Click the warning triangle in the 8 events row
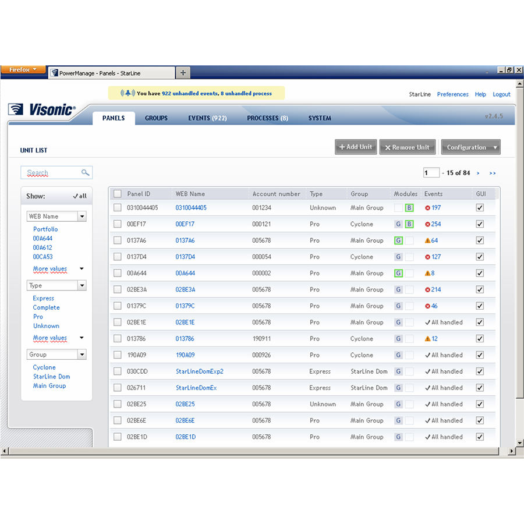 427,273
